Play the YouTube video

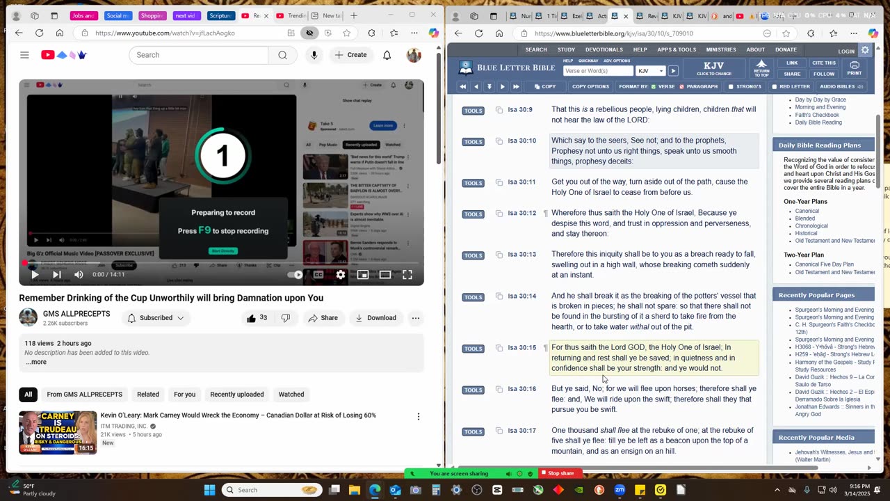tap(35, 275)
